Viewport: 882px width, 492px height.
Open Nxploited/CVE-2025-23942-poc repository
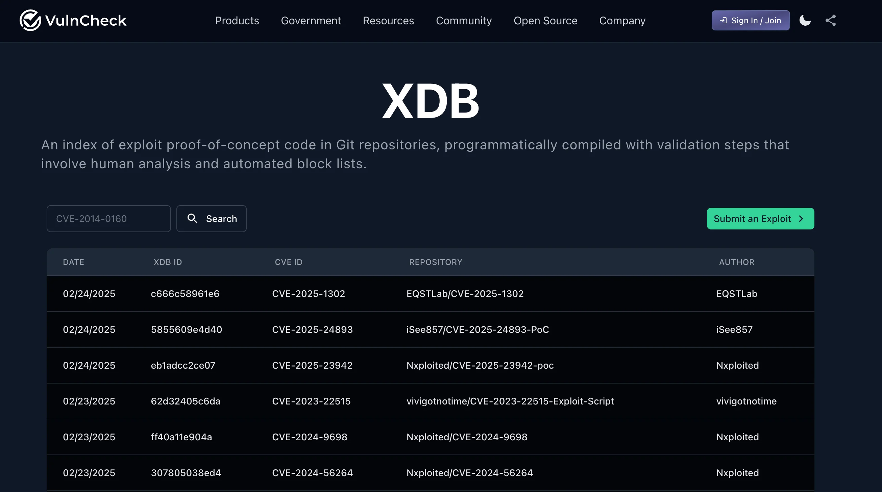tap(480, 365)
